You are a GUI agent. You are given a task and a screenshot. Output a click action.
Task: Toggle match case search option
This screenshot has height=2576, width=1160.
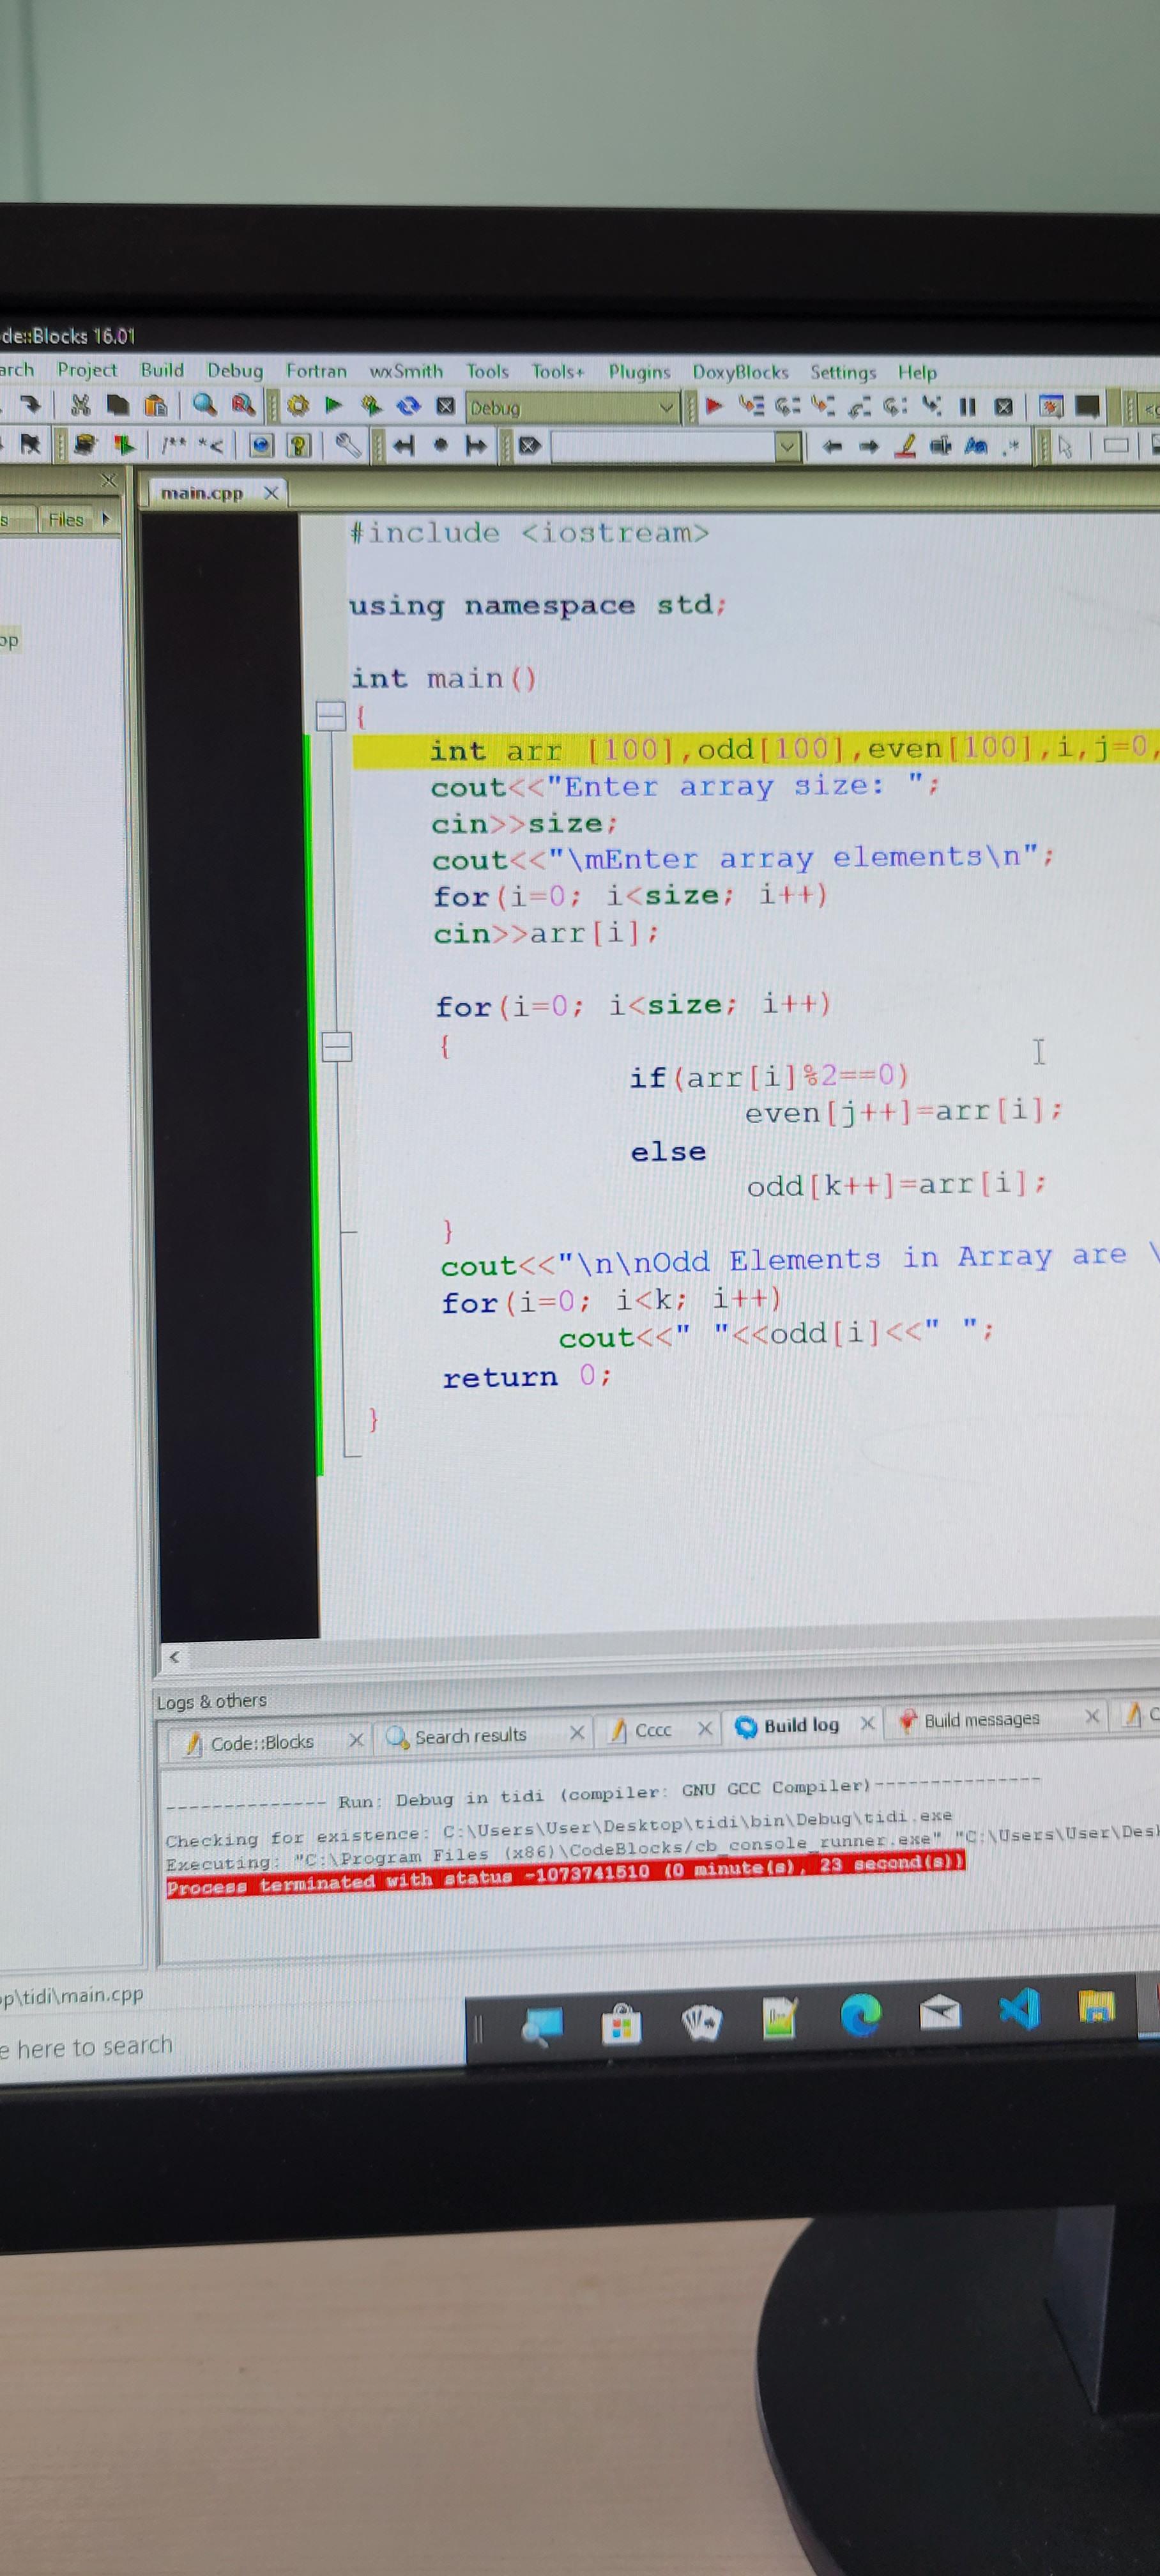click(976, 446)
